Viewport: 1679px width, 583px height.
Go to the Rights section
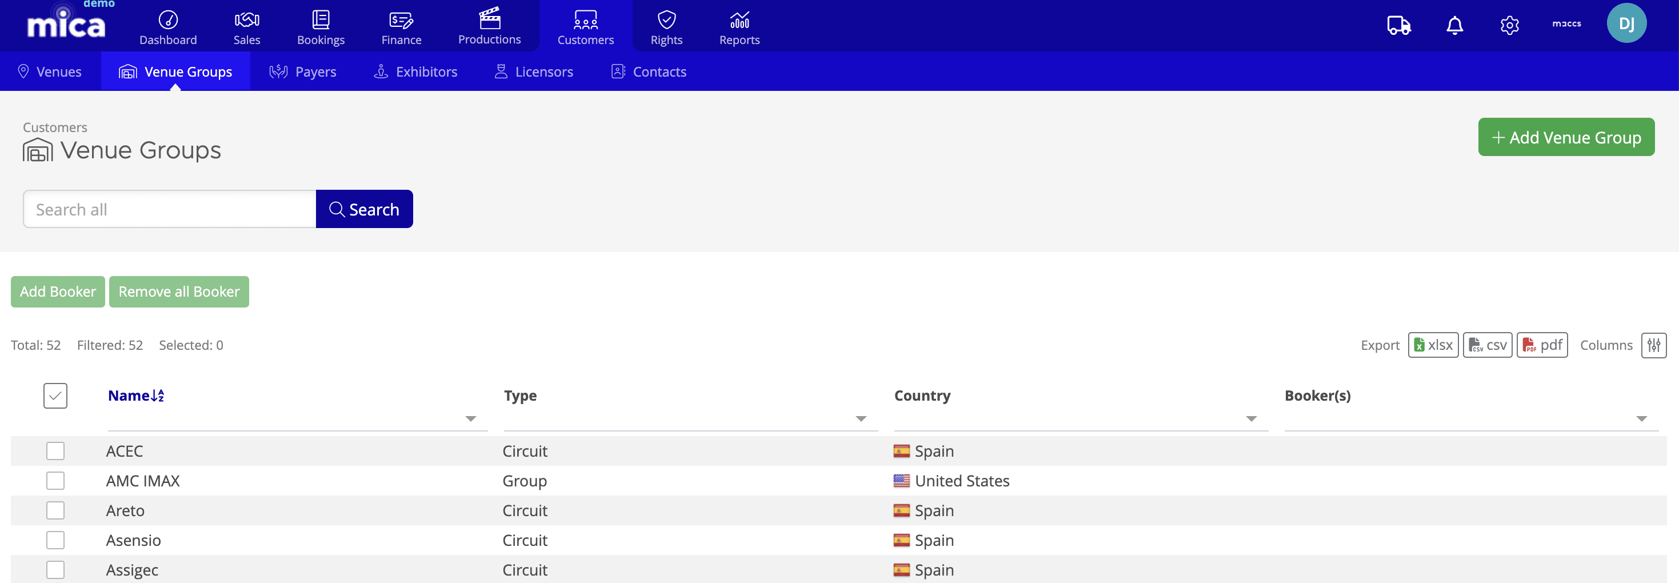(666, 26)
